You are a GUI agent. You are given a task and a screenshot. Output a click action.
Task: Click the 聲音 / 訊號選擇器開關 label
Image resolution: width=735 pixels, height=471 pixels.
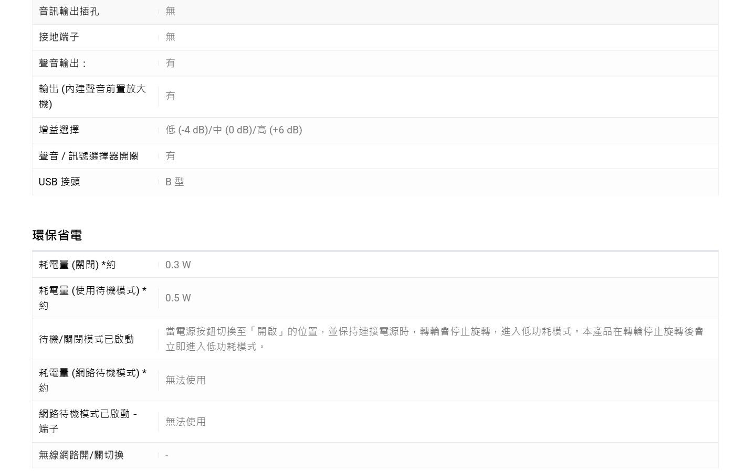click(x=89, y=156)
